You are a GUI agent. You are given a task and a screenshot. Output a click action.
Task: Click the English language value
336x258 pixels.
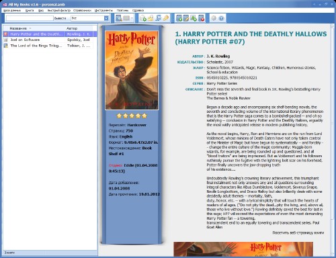pyautogui.click(x=126, y=136)
